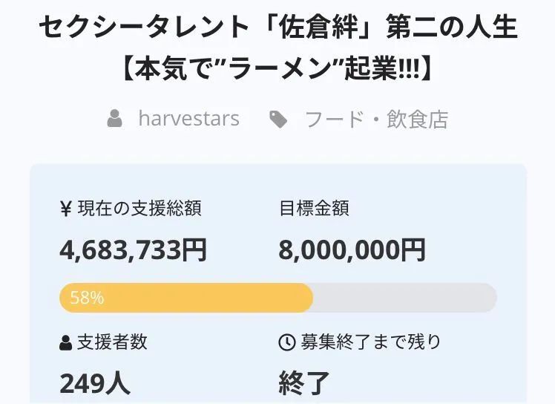Click the tag icon beside フード・飲食店
555x404 pixels.
pos(278,119)
